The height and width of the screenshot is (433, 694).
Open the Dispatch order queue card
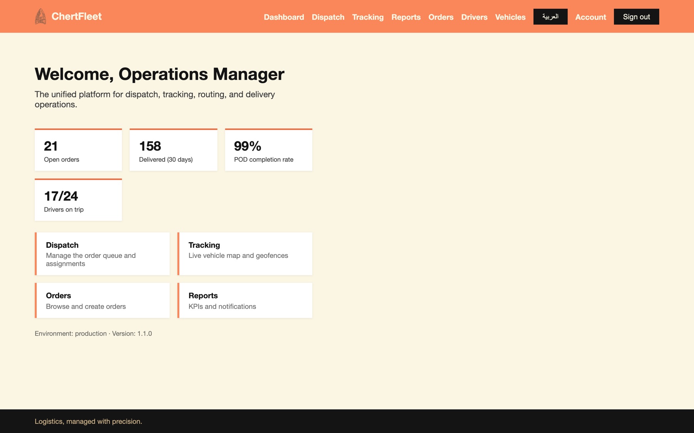pos(102,254)
